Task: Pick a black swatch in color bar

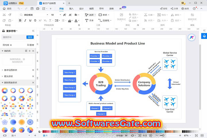Action: click(x=183, y=131)
